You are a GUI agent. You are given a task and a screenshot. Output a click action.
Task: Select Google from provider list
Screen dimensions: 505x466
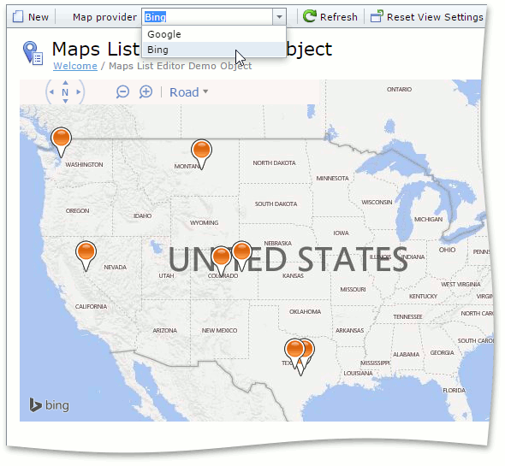pyautogui.click(x=214, y=34)
